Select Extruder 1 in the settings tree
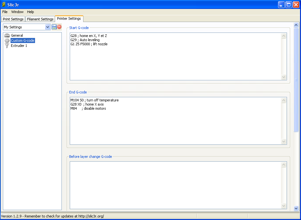The image size is (301, 220). (19, 46)
